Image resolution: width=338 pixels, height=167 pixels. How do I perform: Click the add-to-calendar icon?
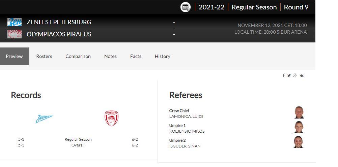186,7
